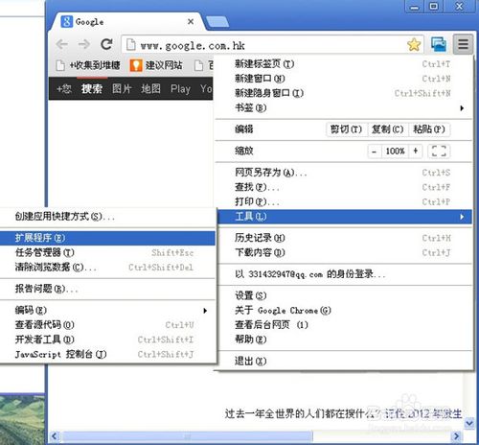Viewport: 479px width, 445px height.
Task: Open 设置(S) from the menu
Action: (x=345, y=295)
